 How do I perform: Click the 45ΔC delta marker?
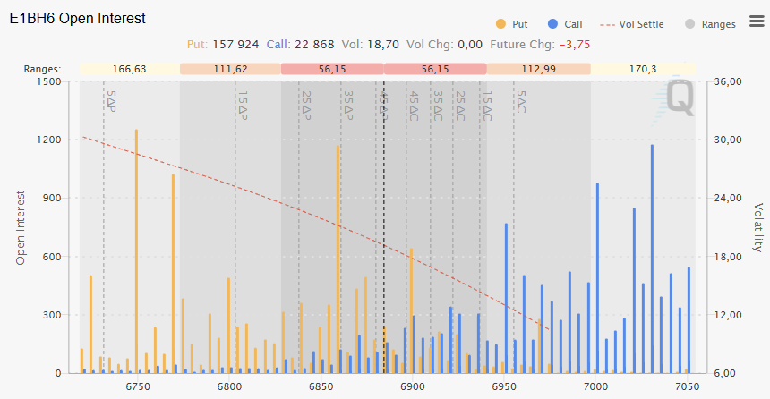coord(414,106)
